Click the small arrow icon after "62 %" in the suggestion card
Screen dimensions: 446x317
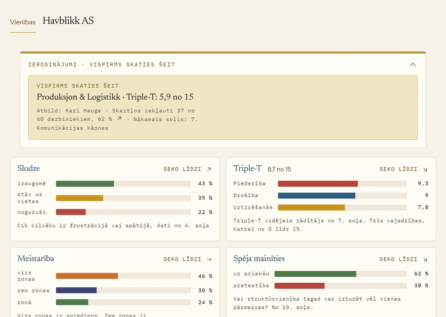119,119
